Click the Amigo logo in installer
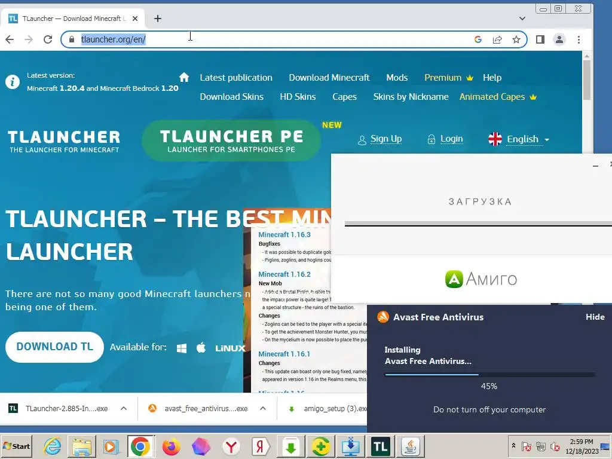The width and height of the screenshot is (612, 459). tap(481, 279)
